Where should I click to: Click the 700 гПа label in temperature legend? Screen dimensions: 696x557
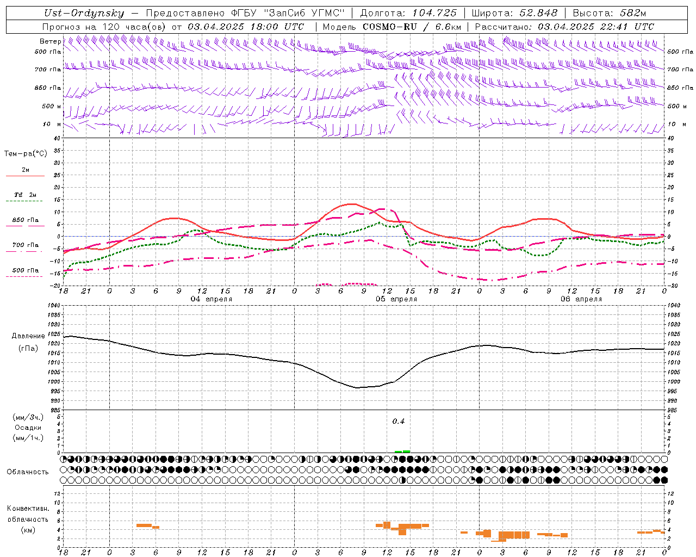[26, 245]
